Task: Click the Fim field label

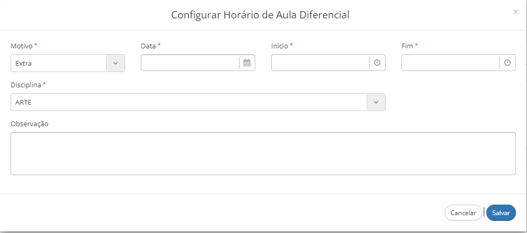Action: pyautogui.click(x=407, y=46)
